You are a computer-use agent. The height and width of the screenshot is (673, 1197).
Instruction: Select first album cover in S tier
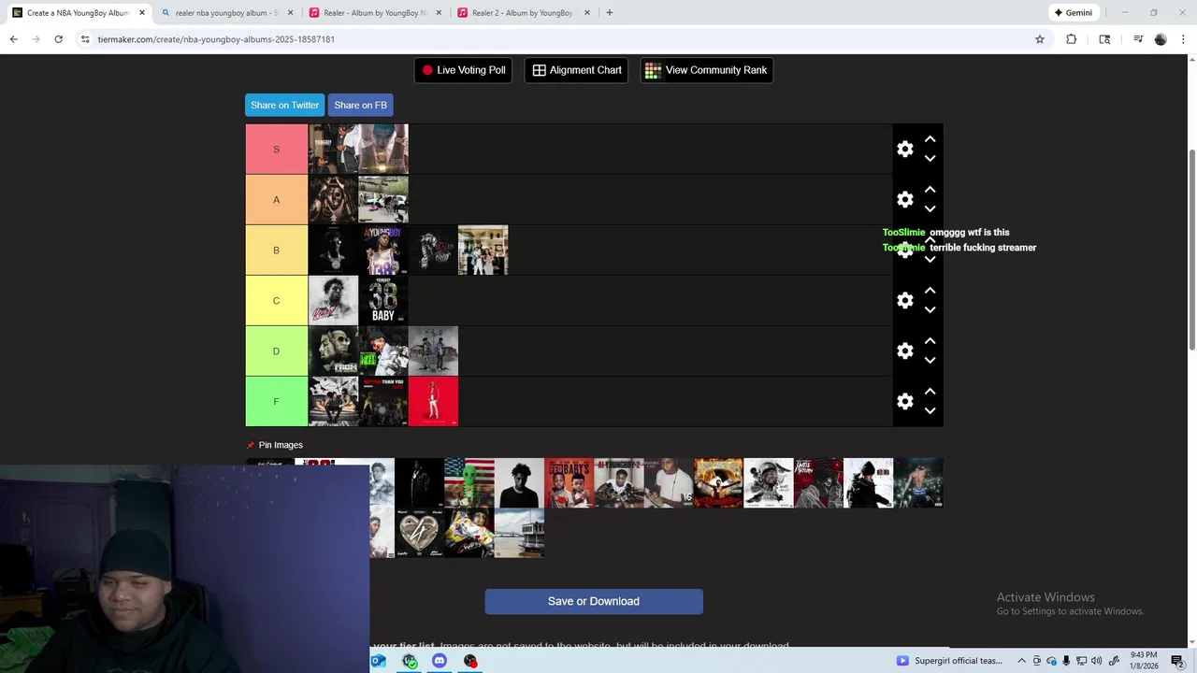pyautogui.click(x=333, y=150)
